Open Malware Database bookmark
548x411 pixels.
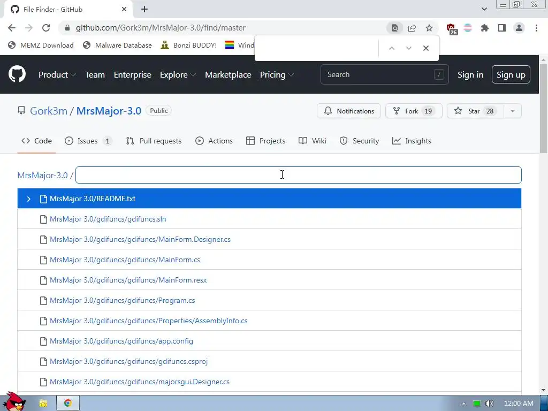117,45
